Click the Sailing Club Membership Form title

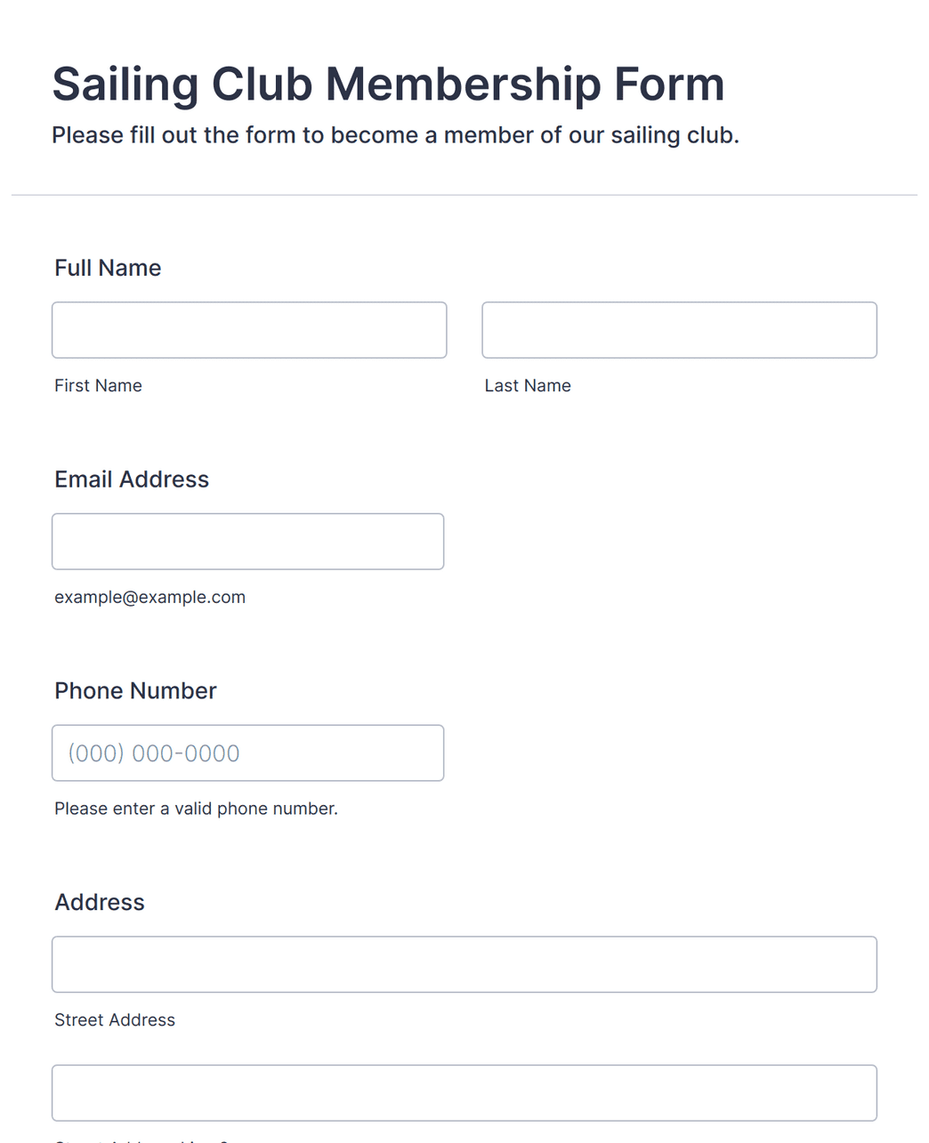tap(388, 85)
